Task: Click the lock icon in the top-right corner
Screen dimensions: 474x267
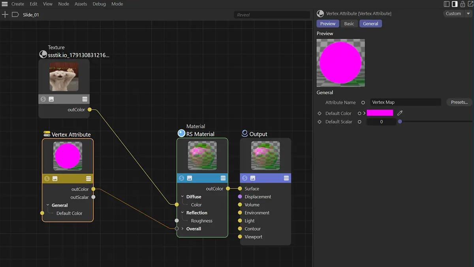Action: click(463, 4)
